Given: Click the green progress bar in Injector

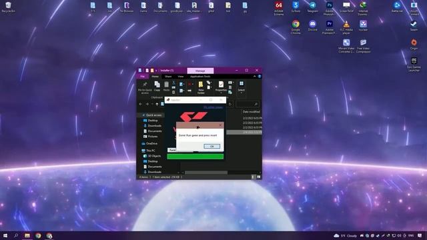Looking at the screenshot, I should click(x=195, y=156).
